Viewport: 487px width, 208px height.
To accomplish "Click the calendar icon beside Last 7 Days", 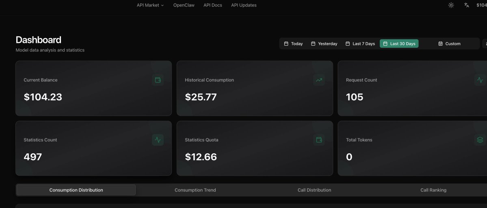I will (348, 44).
